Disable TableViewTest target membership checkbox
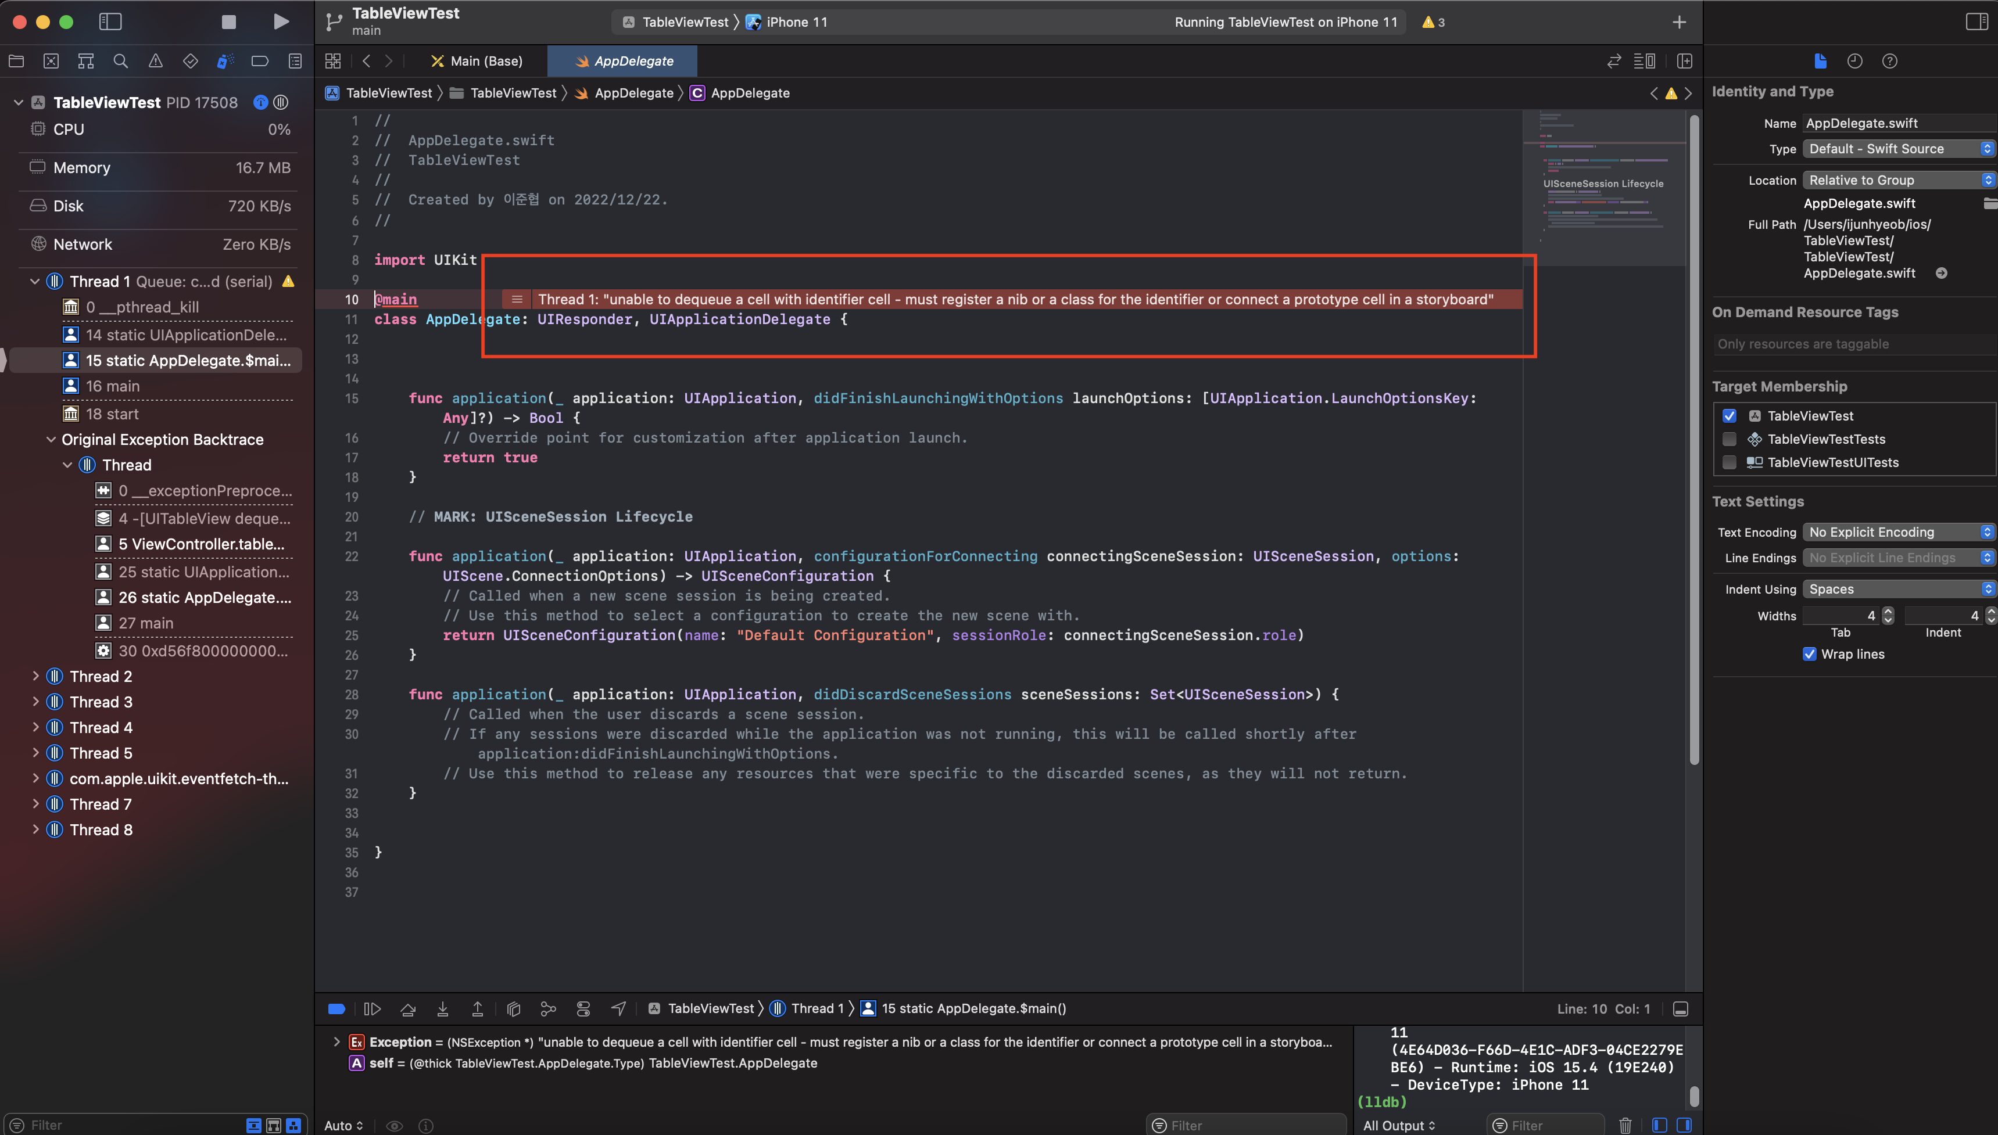 tap(1730, 415)
